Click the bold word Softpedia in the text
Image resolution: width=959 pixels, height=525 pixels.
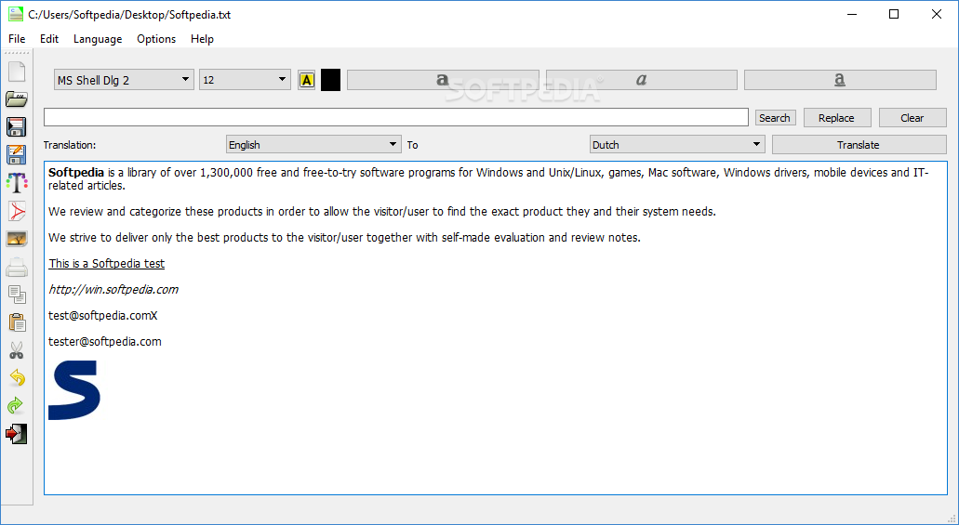pos(76,172)
